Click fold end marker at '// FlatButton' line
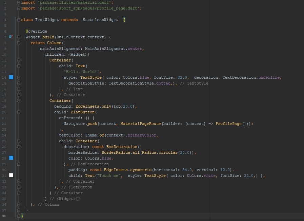 19,187
